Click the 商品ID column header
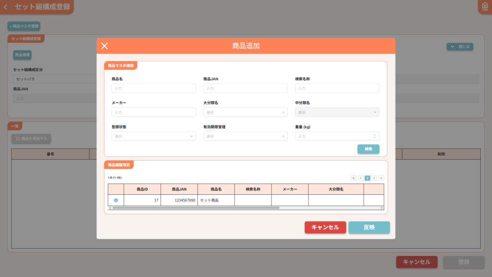This screenshot has height=277, width=492. pos(142,189)
